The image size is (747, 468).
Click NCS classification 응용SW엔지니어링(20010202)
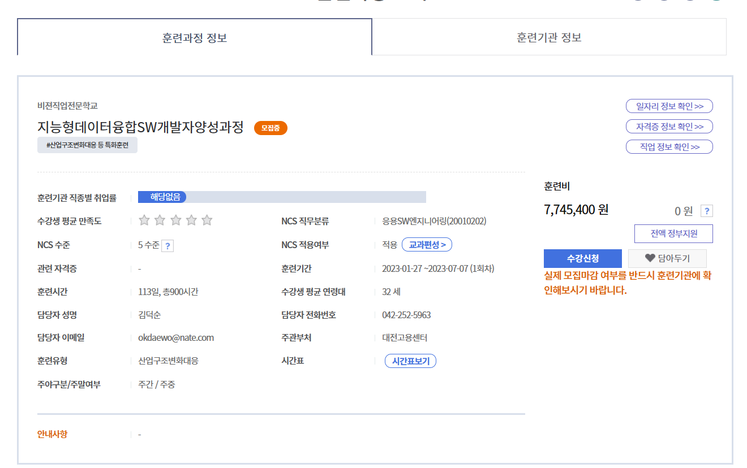[x=434, y=221]
